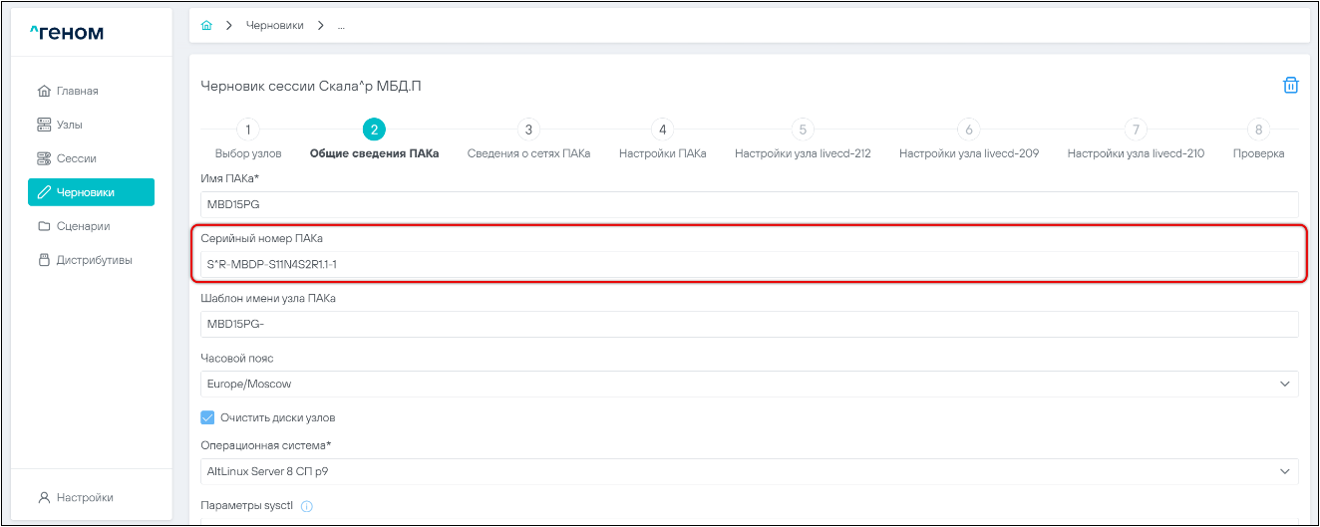Click the Узлы server icon in sidebar
1320x527 pixels.
(43, 126)
